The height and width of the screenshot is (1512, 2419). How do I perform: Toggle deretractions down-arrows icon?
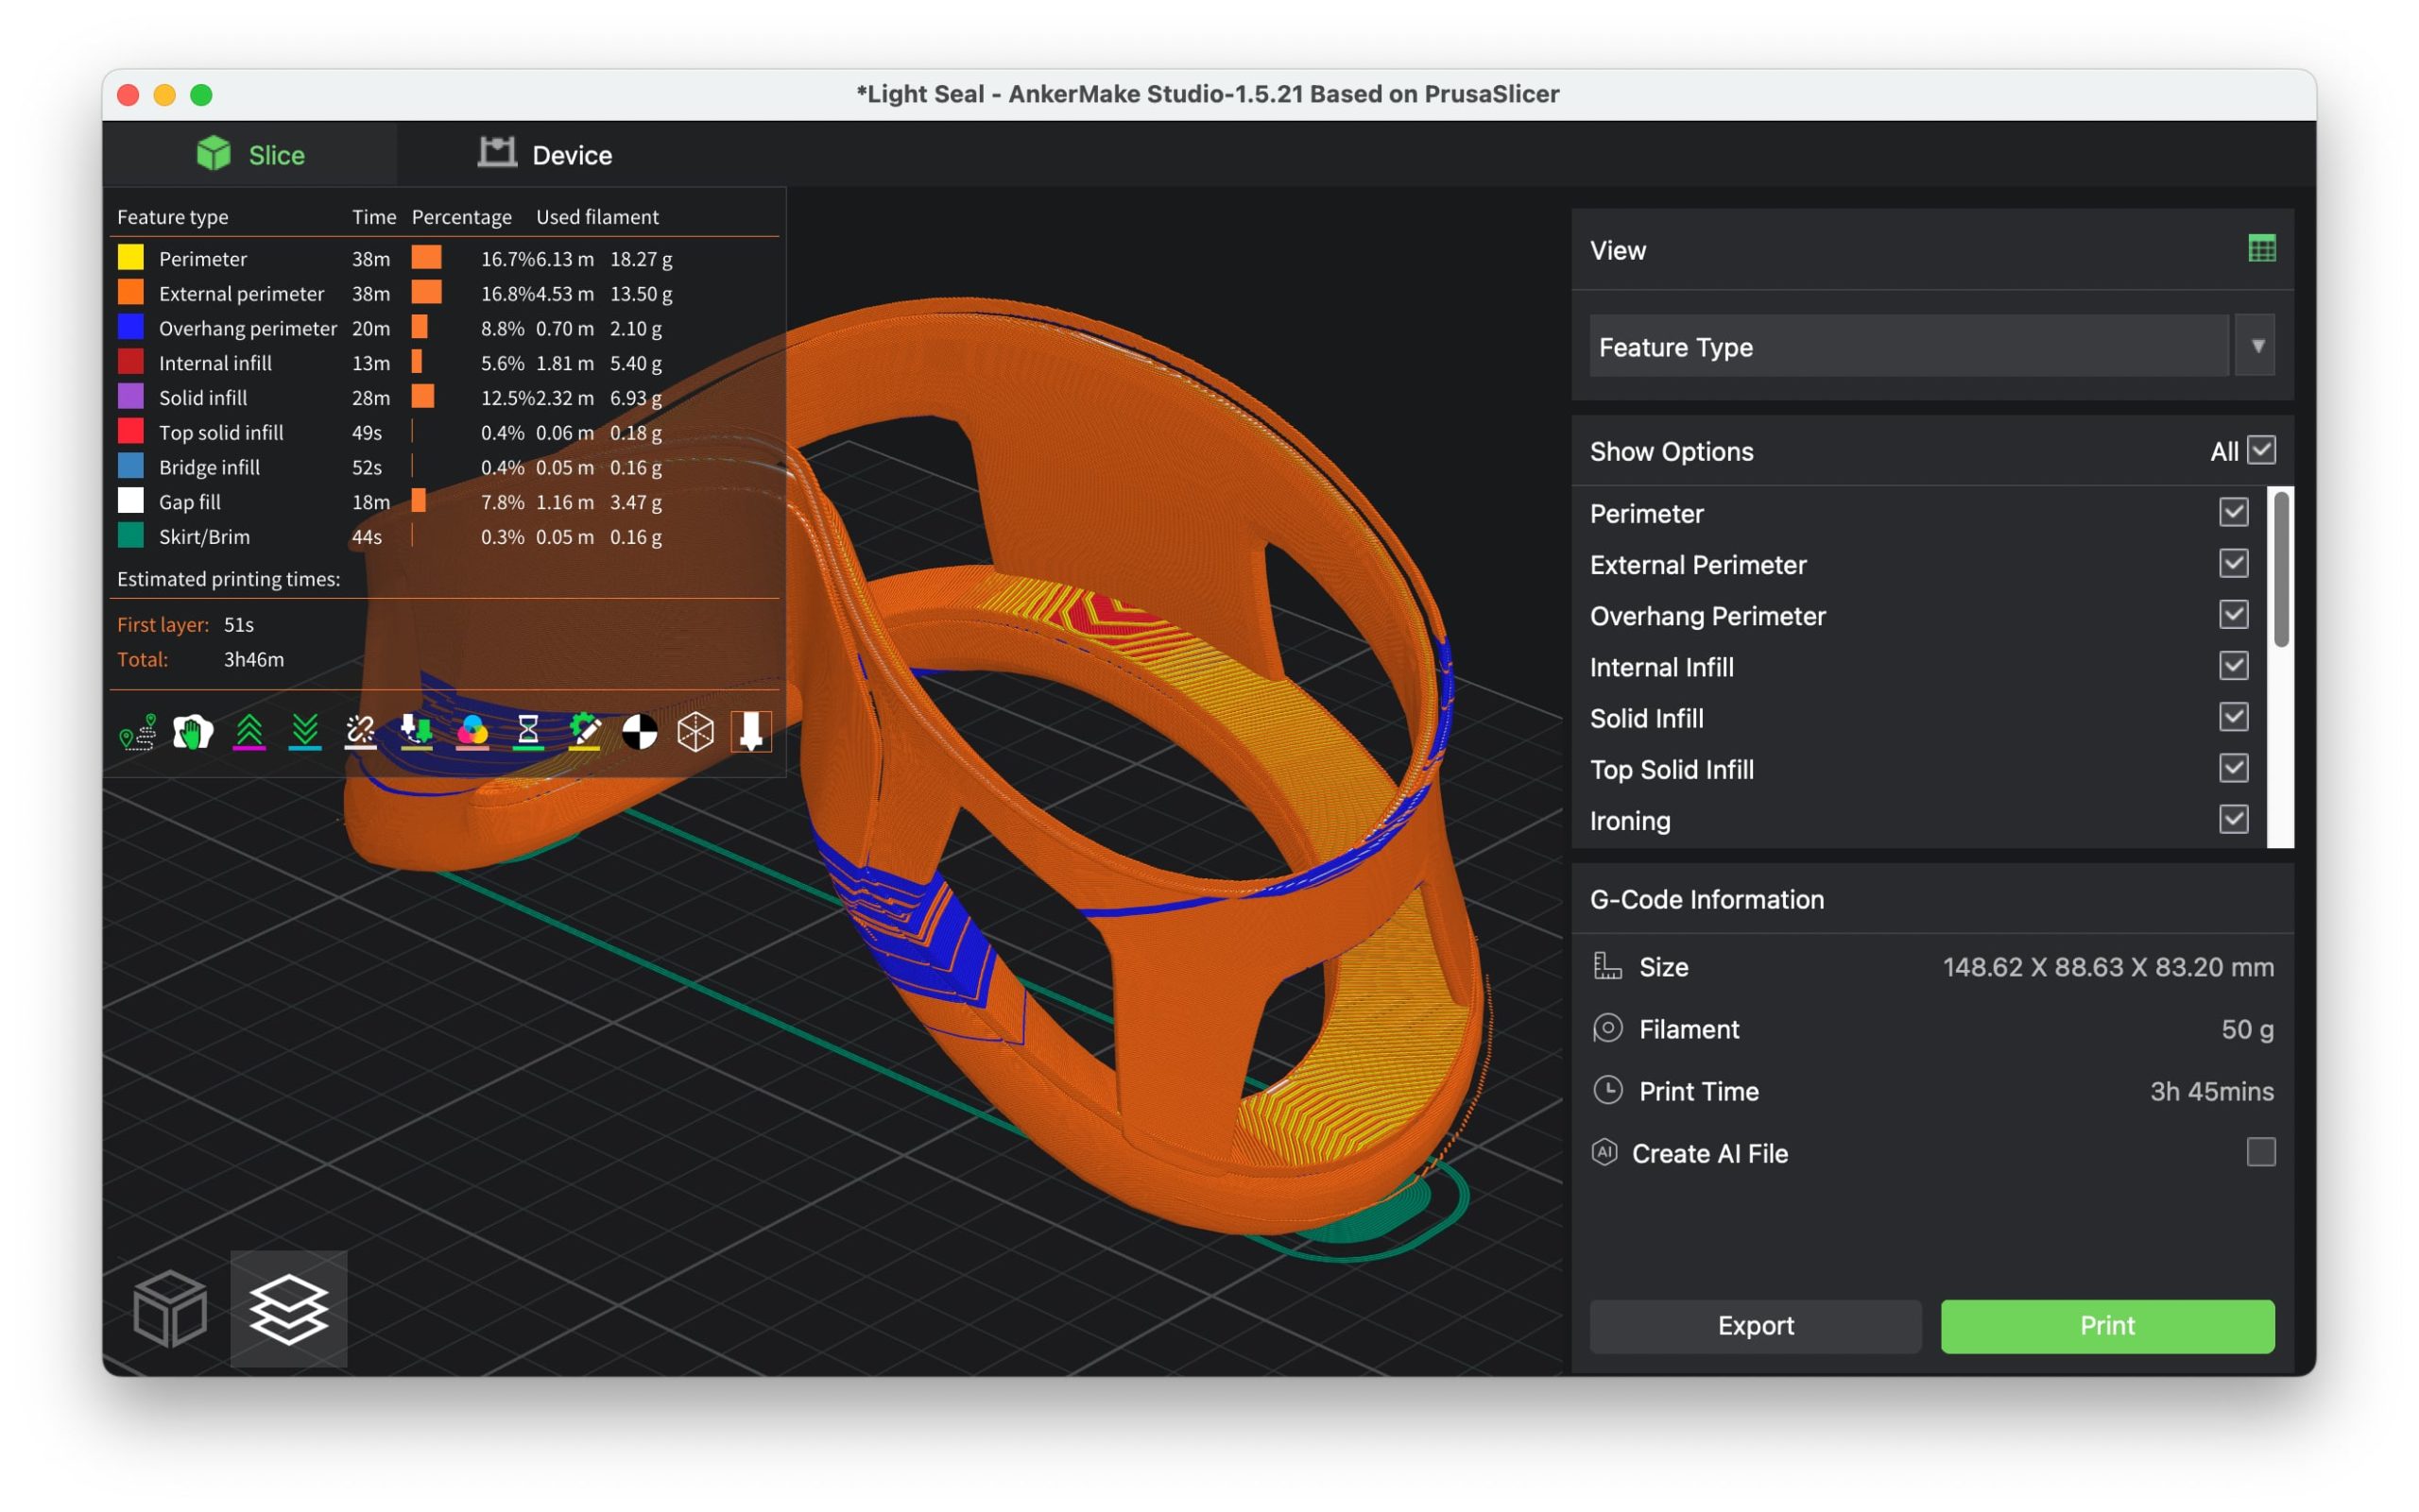[x=305, y=732]
